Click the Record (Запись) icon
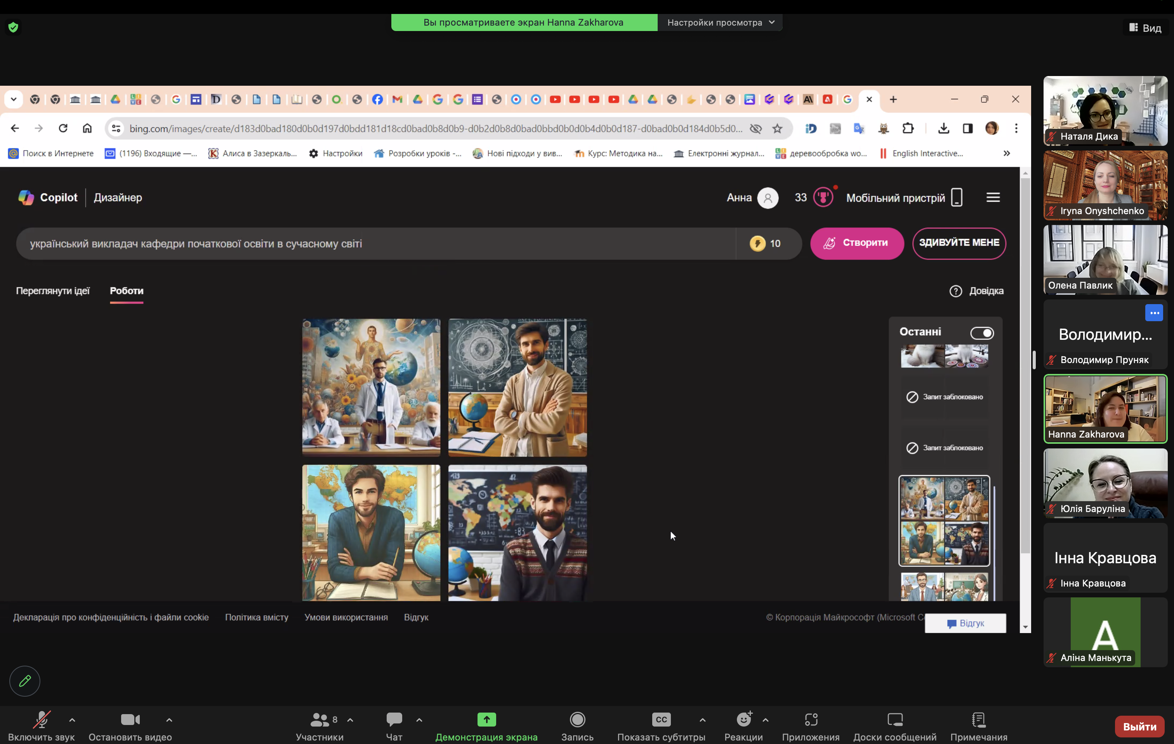 click(x=577, y=720)
